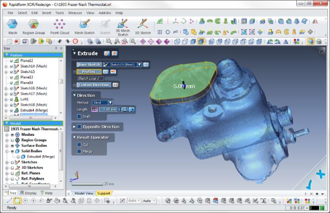Cancel the Extrude with the X icon
The width and height of the screenshot is (330, 213).
(x=114, y=53)
